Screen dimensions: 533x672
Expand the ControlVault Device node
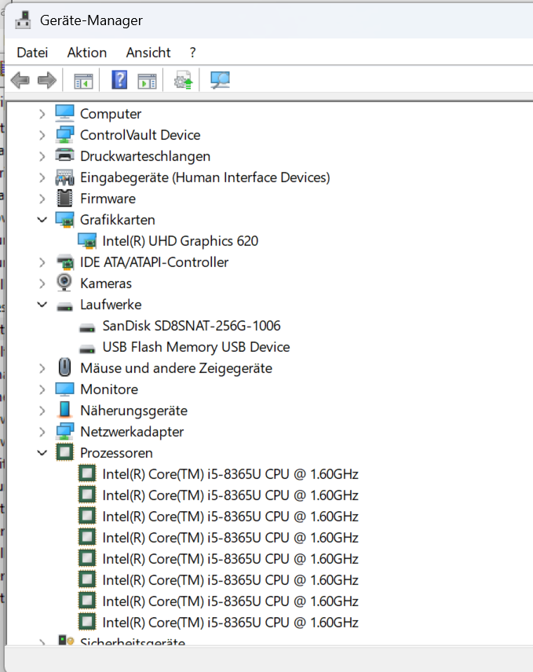42,136
